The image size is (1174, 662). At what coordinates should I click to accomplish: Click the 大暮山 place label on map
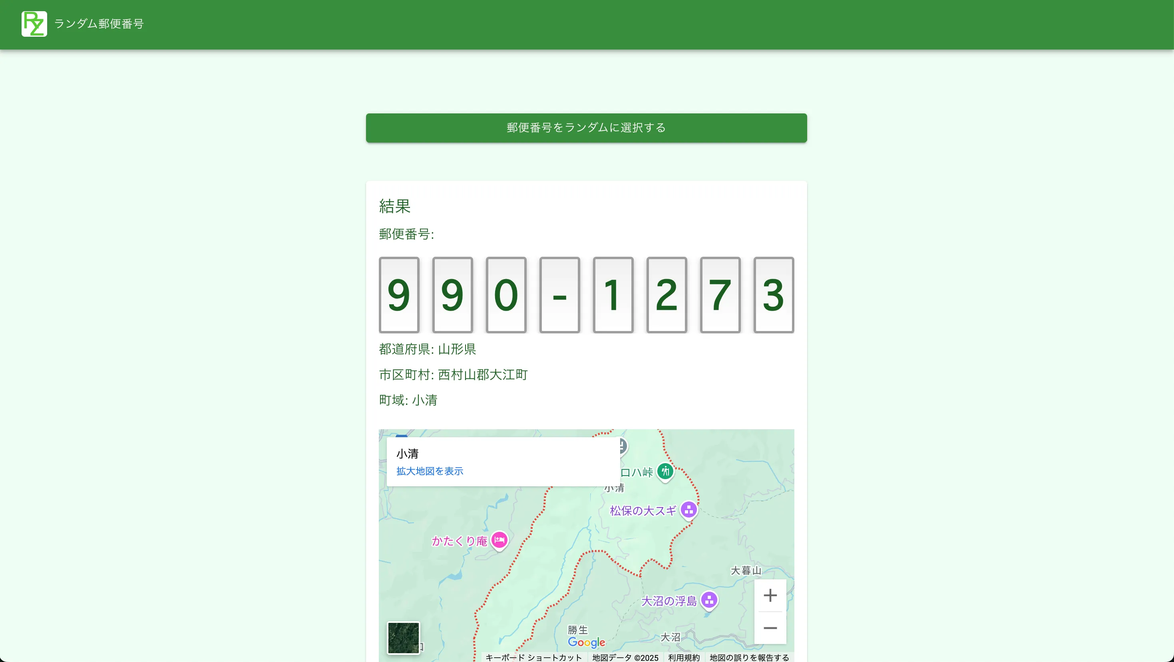(x=746, y=570)
